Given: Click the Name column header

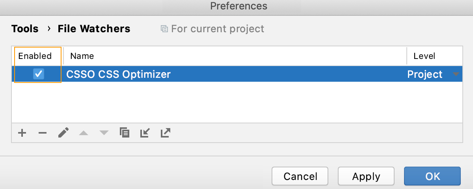Looking at the screenshot, I should point(82,56).
